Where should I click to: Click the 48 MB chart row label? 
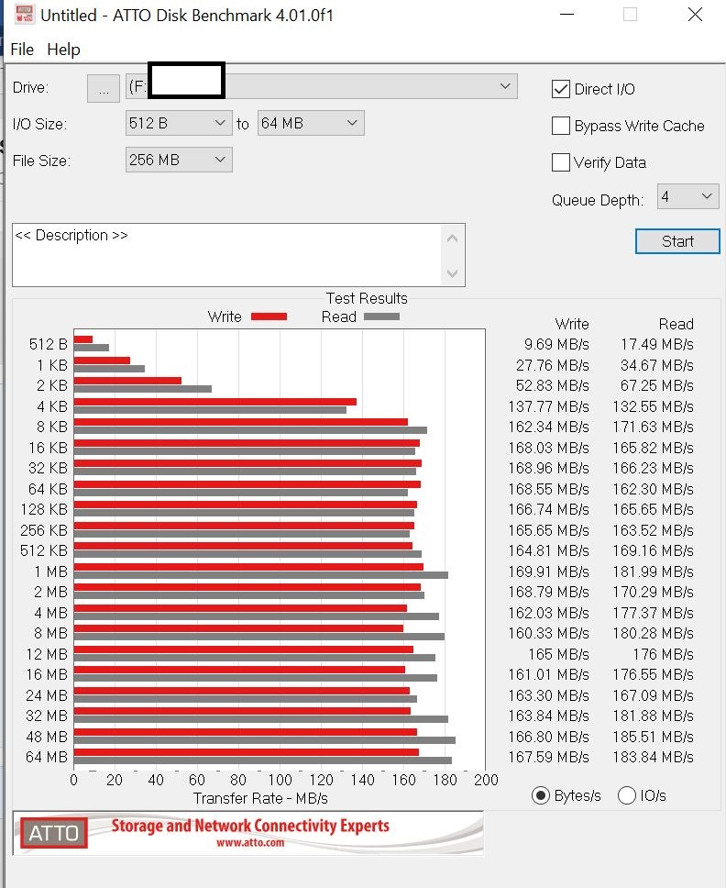47,737
